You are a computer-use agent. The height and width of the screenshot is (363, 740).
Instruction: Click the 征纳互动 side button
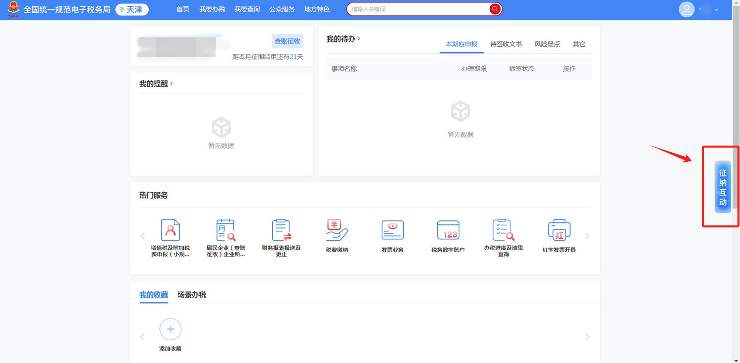[x=722, y=187]
